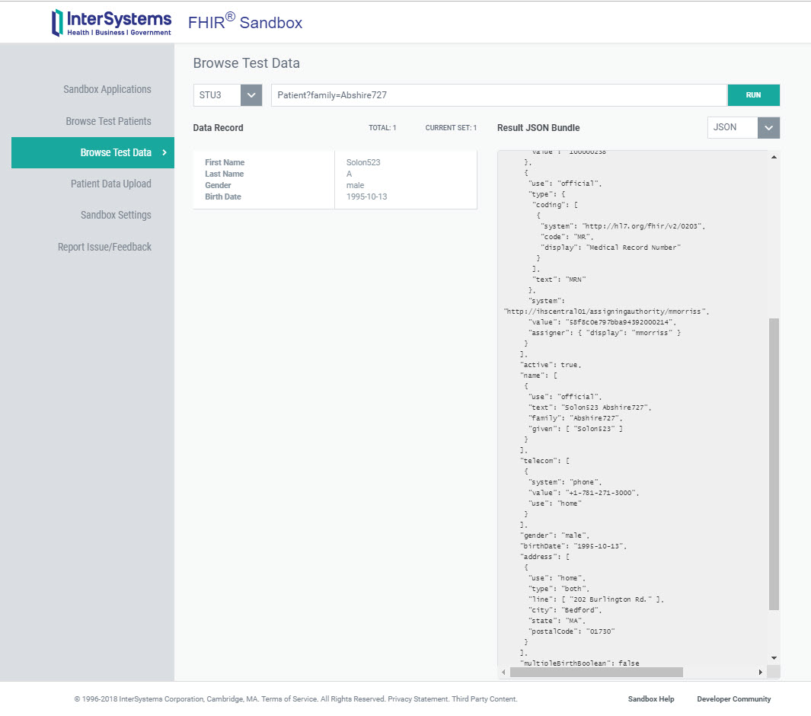Select the Solon523 patient data record

click(334, 180)
